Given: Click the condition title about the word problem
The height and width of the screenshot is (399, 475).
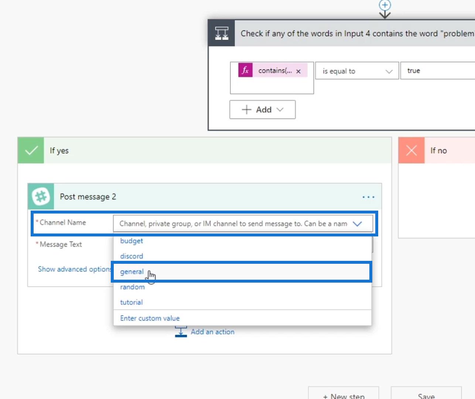Looking at the screenshot, I should tap(357, 33).
